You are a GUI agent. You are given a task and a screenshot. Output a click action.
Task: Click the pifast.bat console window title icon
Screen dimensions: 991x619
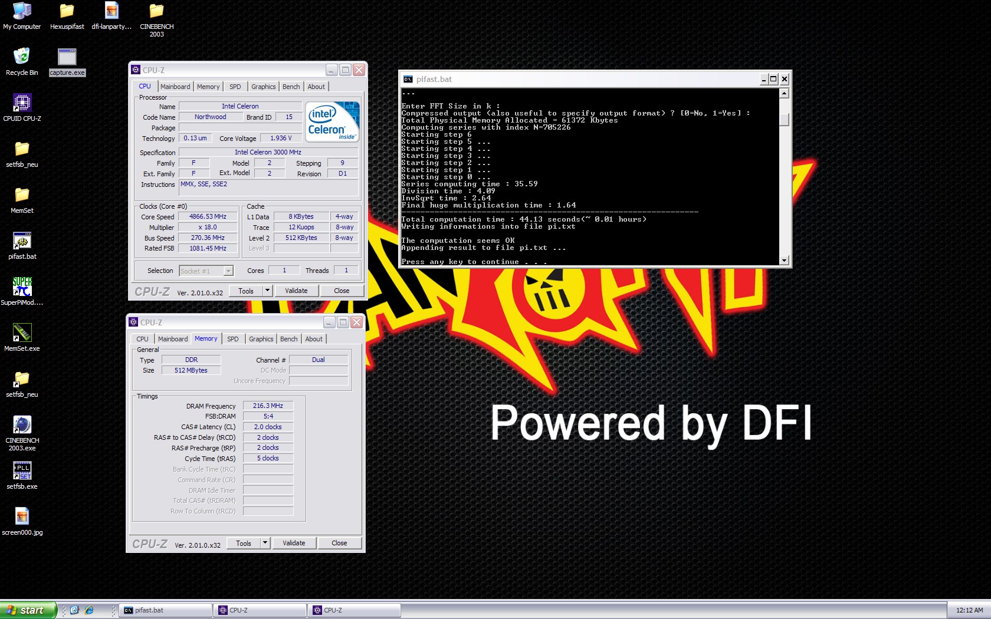click(408, 79)
